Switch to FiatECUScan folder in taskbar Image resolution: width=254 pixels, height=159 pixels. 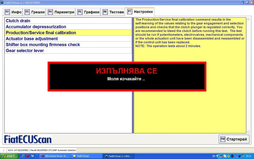pyautogui.click(x=86, y=156)
